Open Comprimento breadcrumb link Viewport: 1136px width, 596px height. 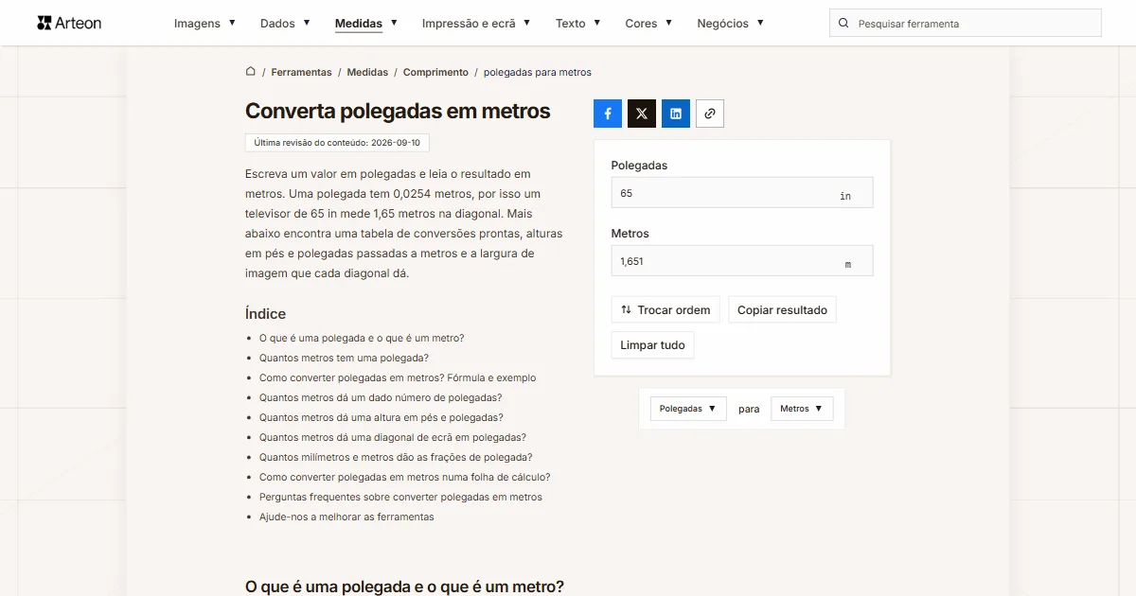click(x=435, y=72)
